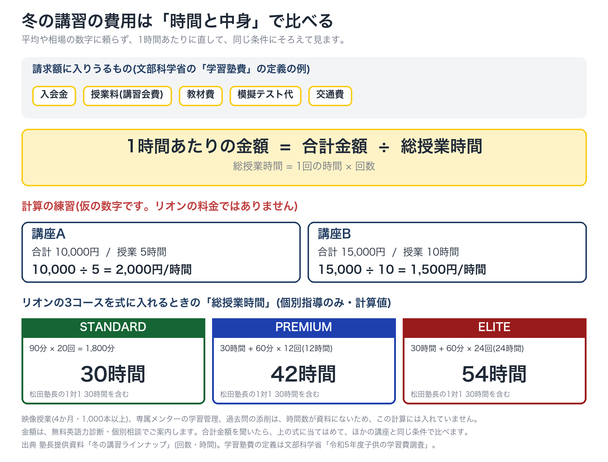Click the heading 冬の講習の費用は「時間と中身」で比べる
This screenshot has height=462, width=608.
[x=177, y=21]
